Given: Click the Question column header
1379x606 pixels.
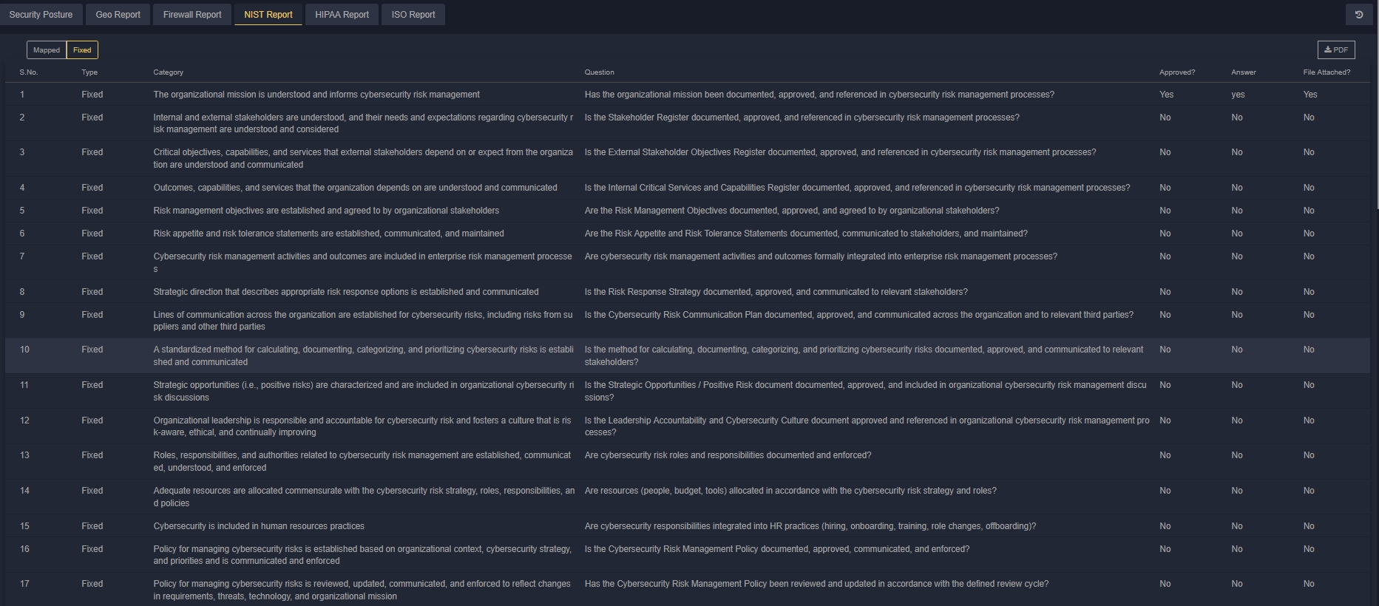Looking at the screenshot, I should coord(600,72).
